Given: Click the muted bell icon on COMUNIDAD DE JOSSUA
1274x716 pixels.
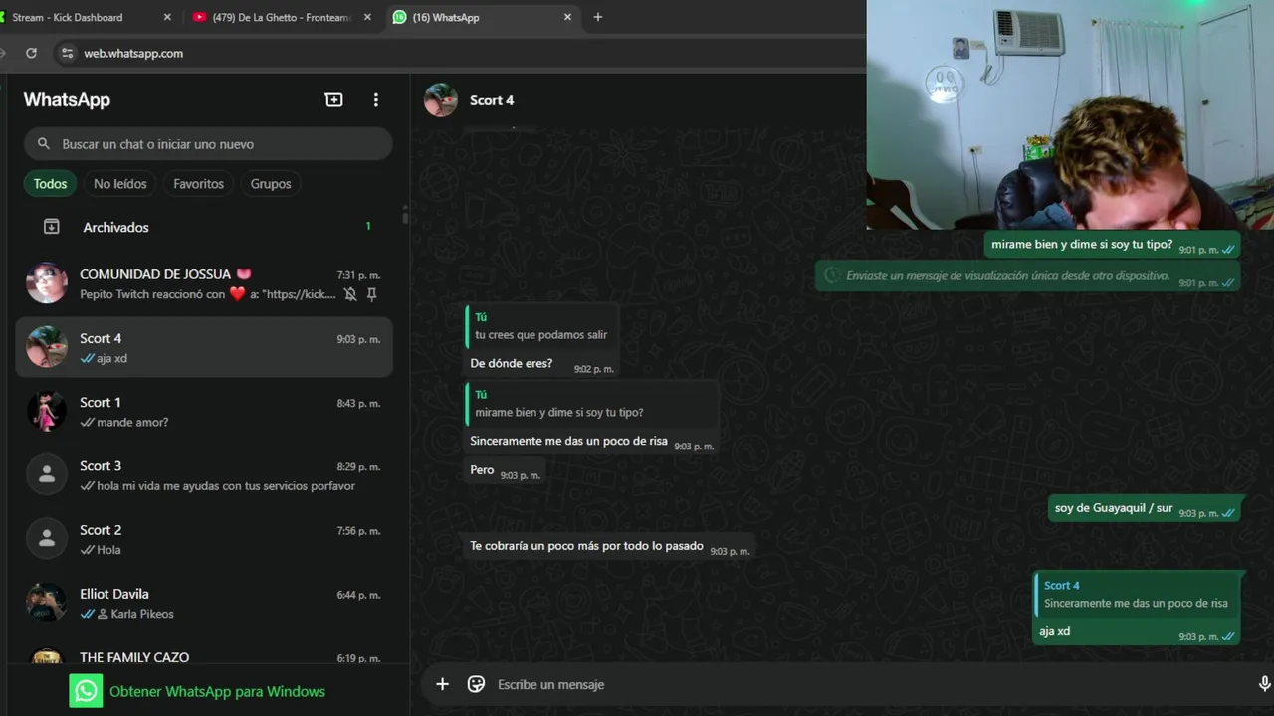Looking at the screenshot, I should [350, 294].
